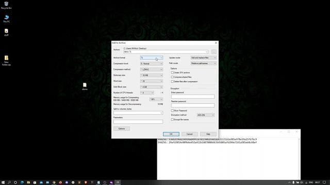Focus the Enter password field
330x185 pixels.
point(193,97)
